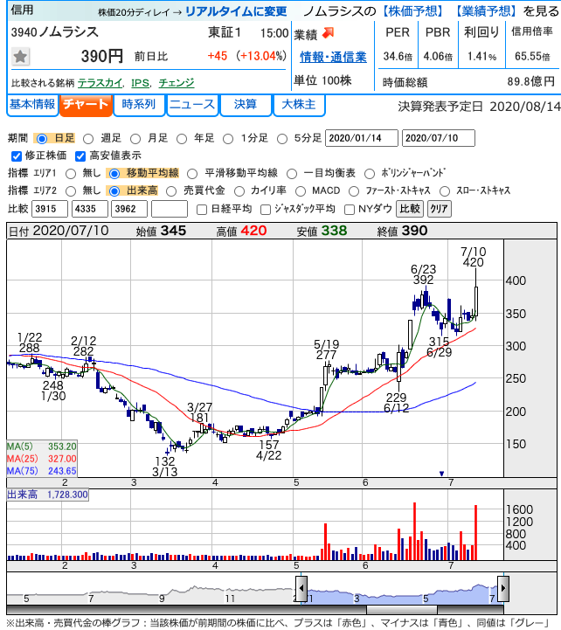Check 日経平均 comparison checkbox
Image resolution: width=561 pixels, height=630 pixels.
tap(202, 210)
